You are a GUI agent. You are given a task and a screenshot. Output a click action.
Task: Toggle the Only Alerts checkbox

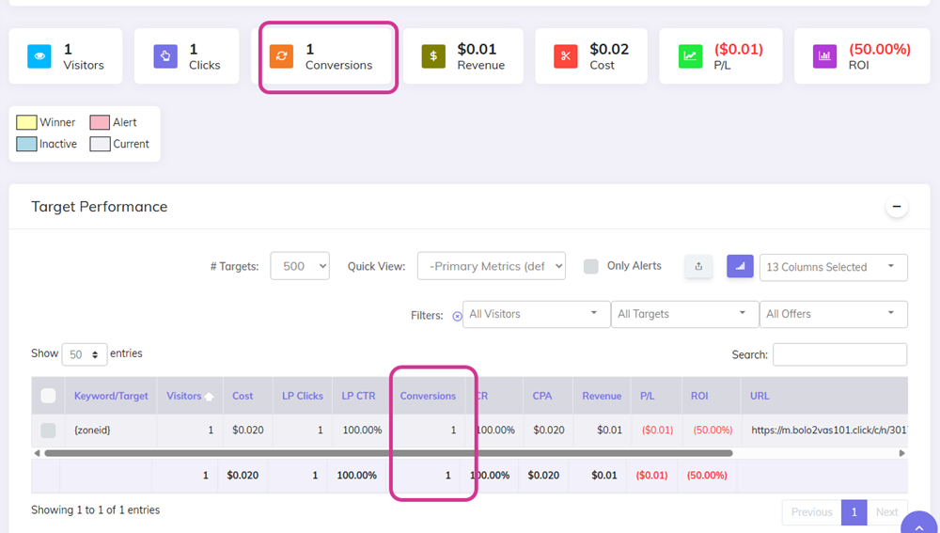(591, 267)
